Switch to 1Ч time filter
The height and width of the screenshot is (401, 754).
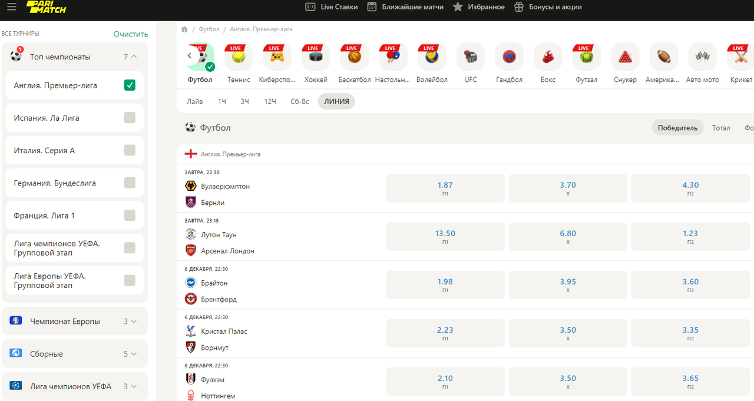pyautogui.click(x=222, y=101)
